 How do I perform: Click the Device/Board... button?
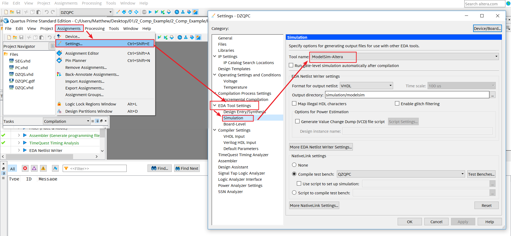pyautogui.click(x=487, y=28)
